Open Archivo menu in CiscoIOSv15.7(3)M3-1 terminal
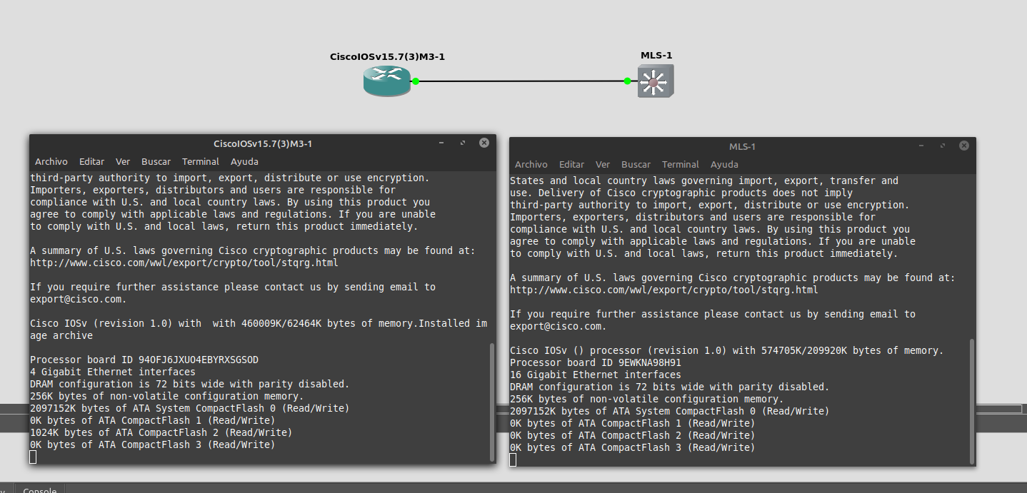 (x=51, y=162)
